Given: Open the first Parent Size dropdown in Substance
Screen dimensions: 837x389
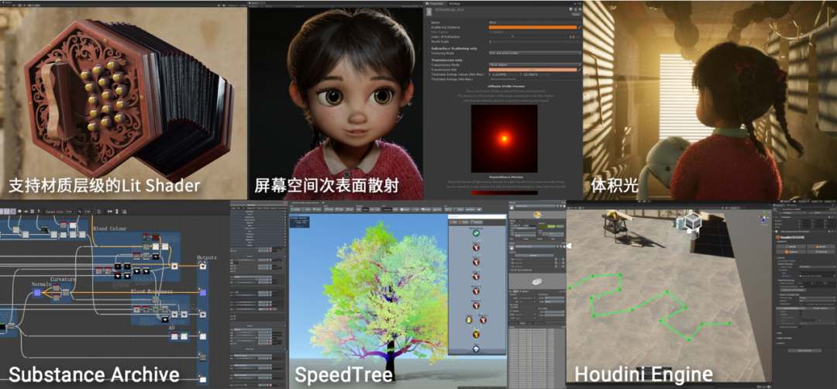Looking at the screenshot, I should (71, 212).
